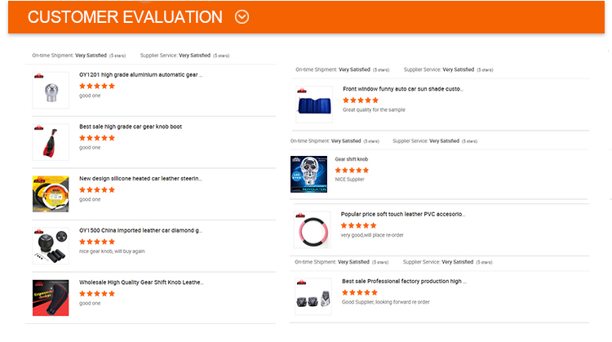Click star rating under sun shade product

(359, 100)
